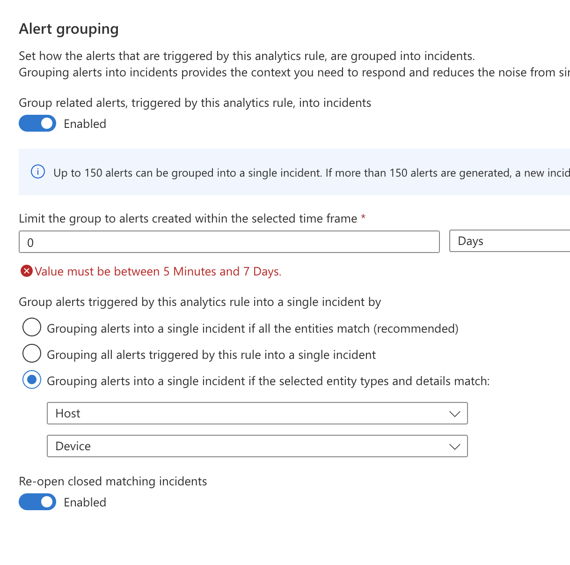Screen dimensions: 570x565
Task: Click the circled info symbol about 150 alerts limit
Action: [x=38, y=172]
